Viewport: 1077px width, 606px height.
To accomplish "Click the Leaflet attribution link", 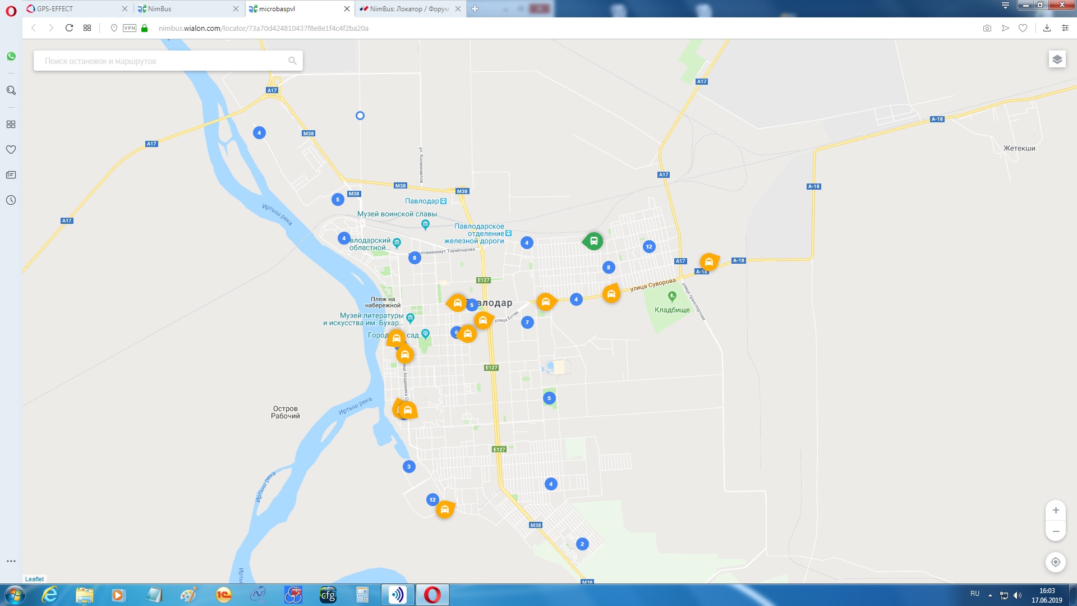I will [34, 579].
